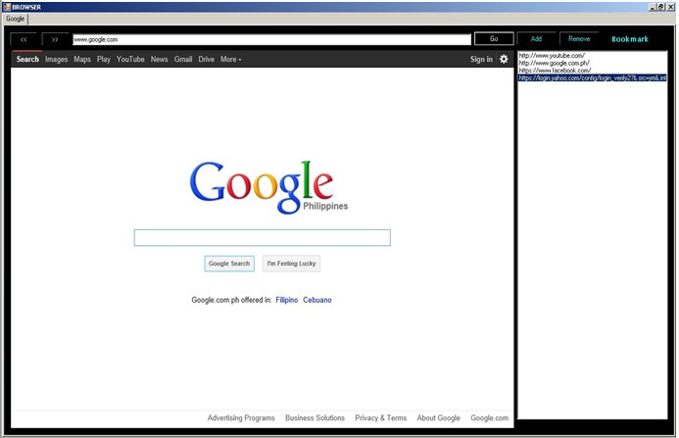Click the URL address bar field

271,39
